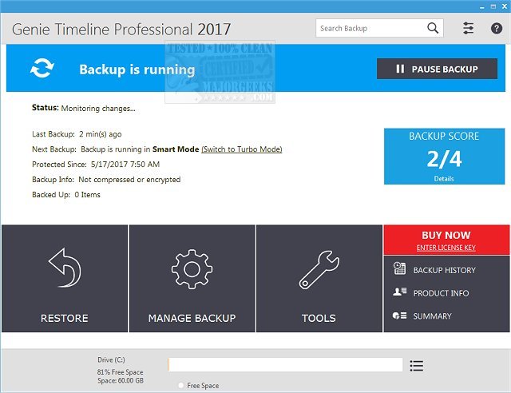Open the ENTER LICENSE KEY link
511x393 pixels.
pos(446,248)
